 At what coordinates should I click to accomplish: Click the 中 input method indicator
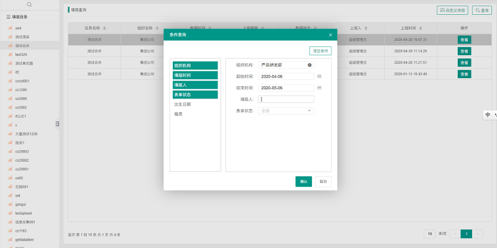[488, 115]
